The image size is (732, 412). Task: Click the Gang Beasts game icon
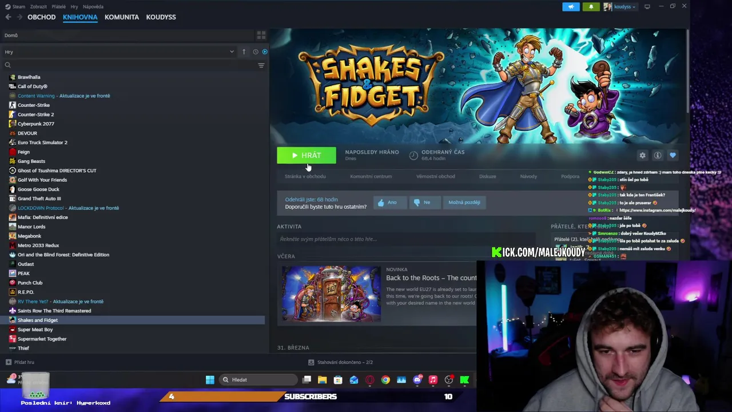13,161
